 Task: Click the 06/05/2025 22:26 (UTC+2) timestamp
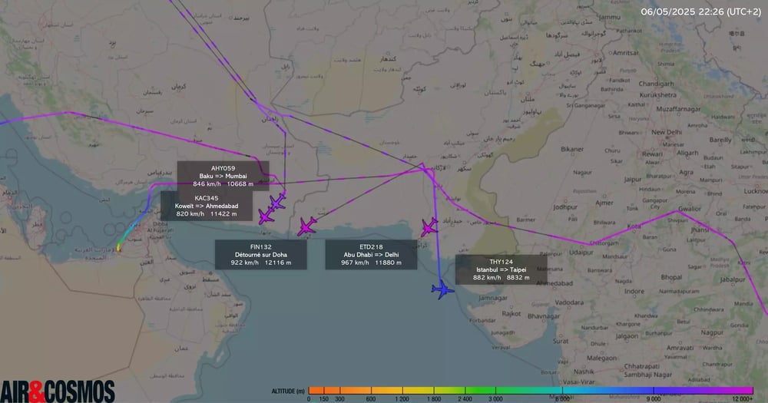click(x=700, y=12)
